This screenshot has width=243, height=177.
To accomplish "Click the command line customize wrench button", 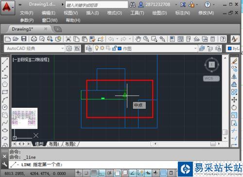I will point(4,164).
